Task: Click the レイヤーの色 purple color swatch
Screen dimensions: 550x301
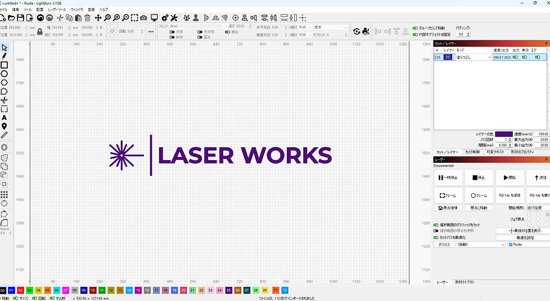Action: pyautogui.click(x=504, y=134)
